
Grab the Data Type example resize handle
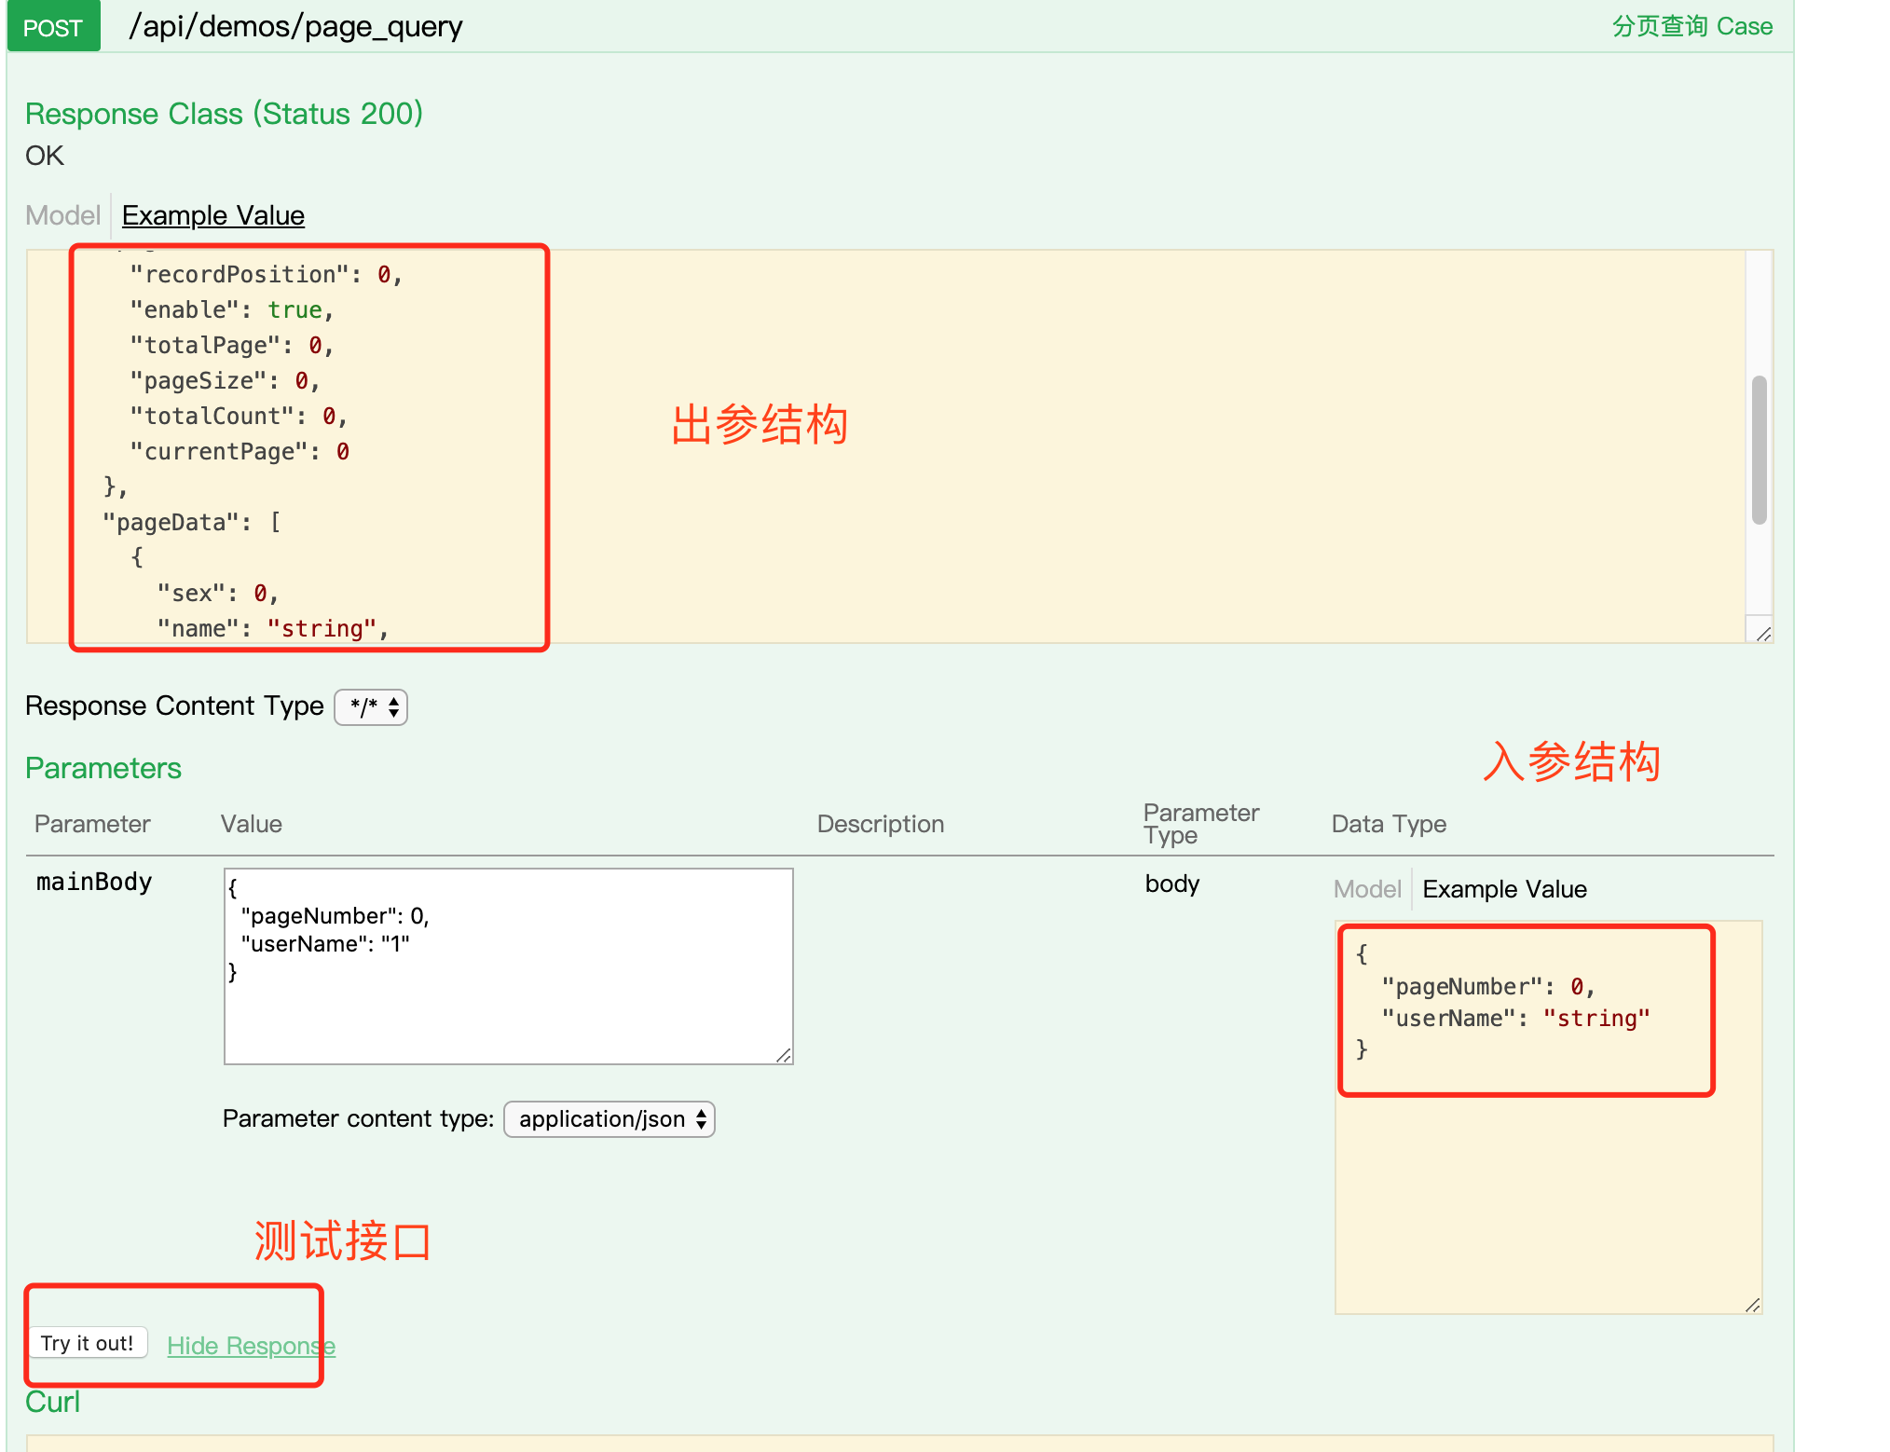click(1753, 1305)
